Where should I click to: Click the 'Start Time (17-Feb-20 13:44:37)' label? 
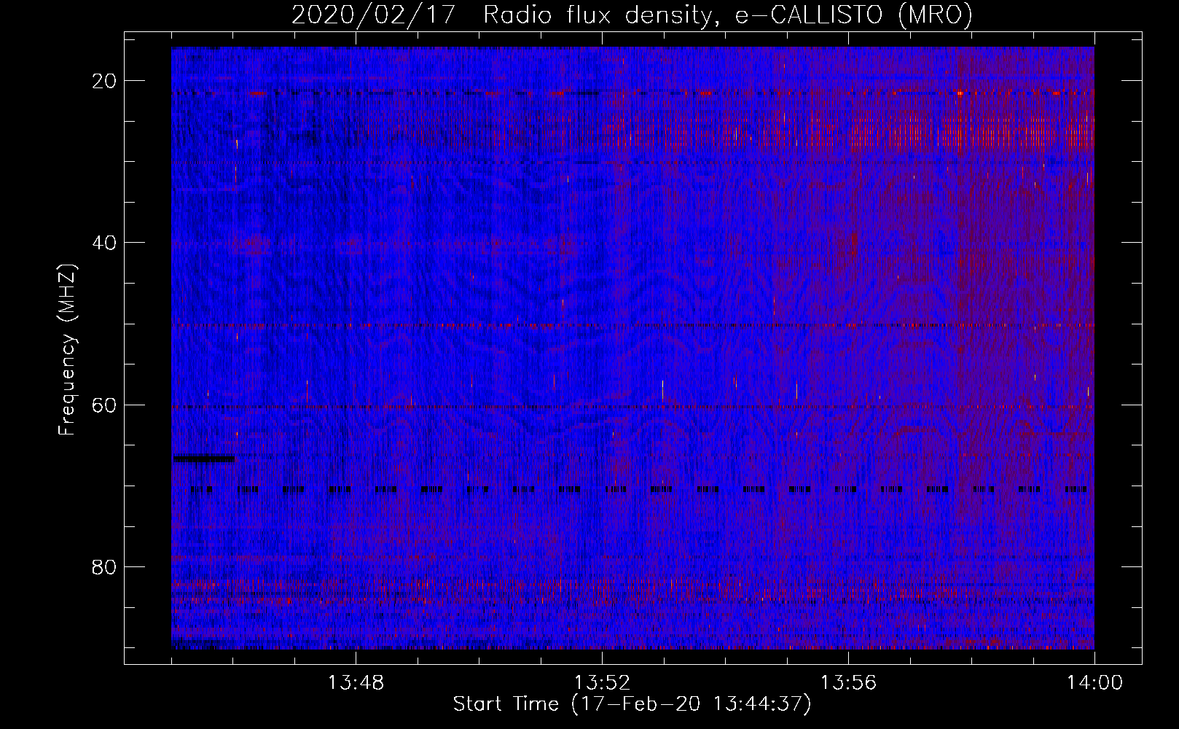632,704
